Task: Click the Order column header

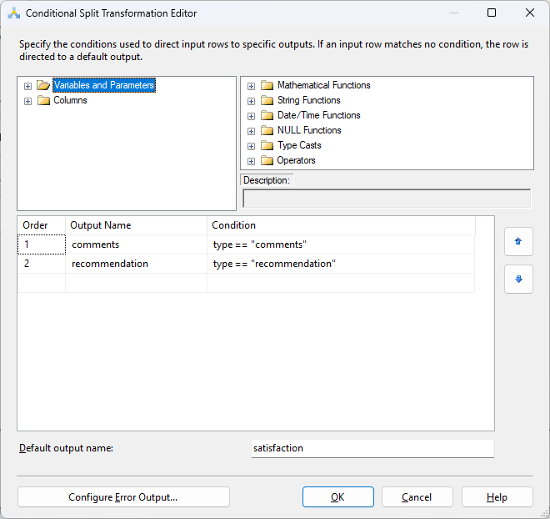Action: point(42,225)
